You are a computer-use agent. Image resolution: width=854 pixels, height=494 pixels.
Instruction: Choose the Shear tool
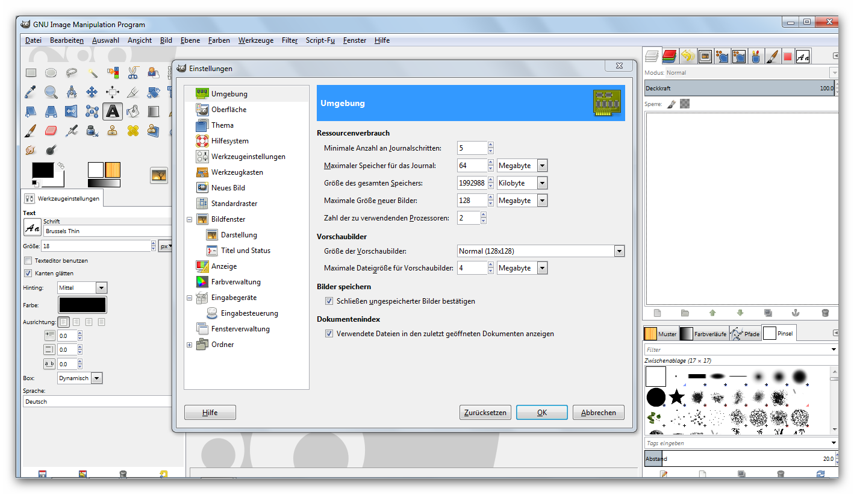tap(31, 111)
